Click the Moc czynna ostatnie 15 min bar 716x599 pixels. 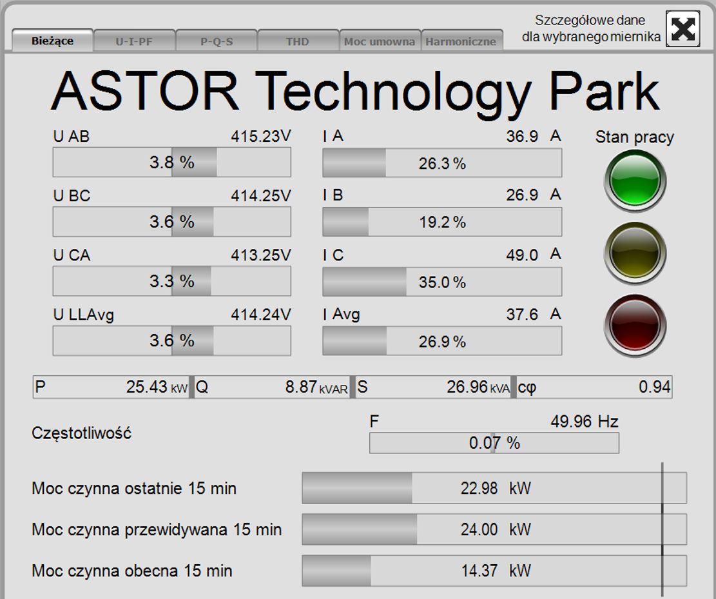tap(494, 488)
